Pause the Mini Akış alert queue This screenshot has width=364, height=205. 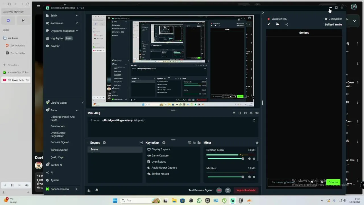[240, 113]
